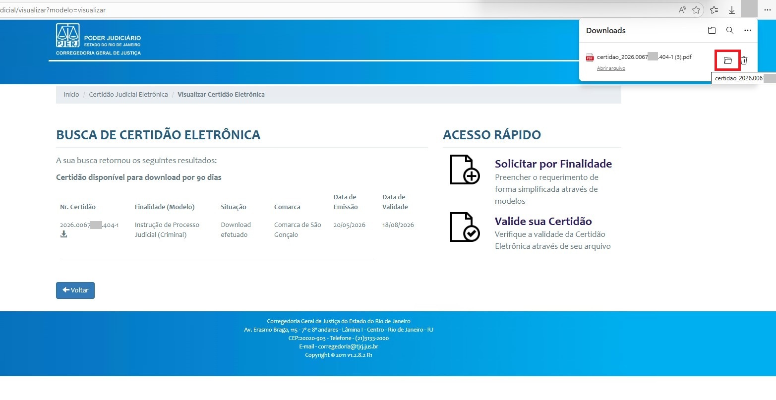The image size is (776, 400).
Task: Show certidao PDF in folder
Action: (x=728, y=60)
